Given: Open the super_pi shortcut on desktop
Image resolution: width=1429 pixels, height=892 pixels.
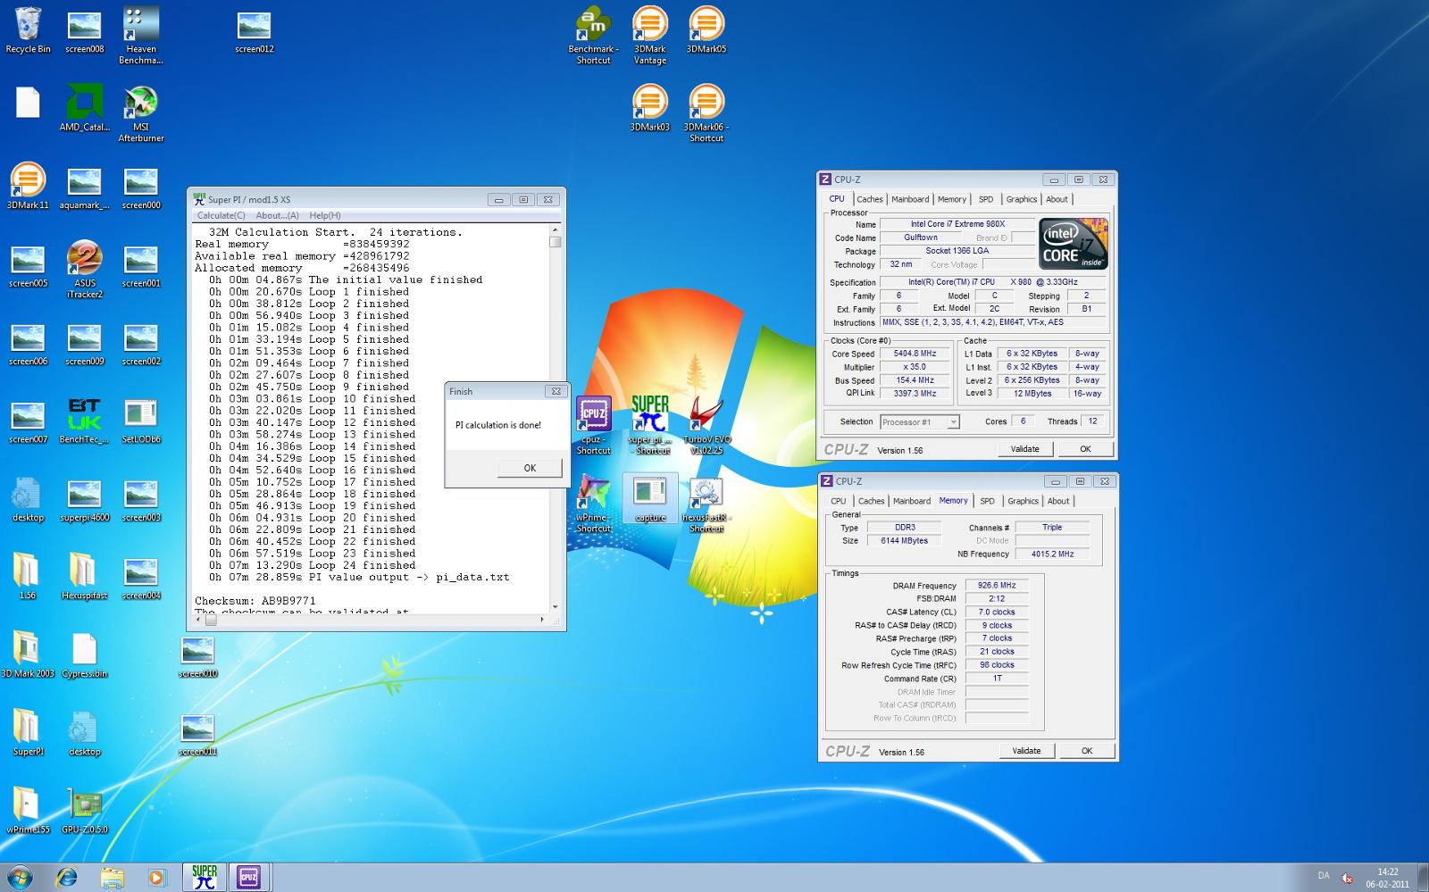Looking at the screenshot, I should (x=650, y=426).
